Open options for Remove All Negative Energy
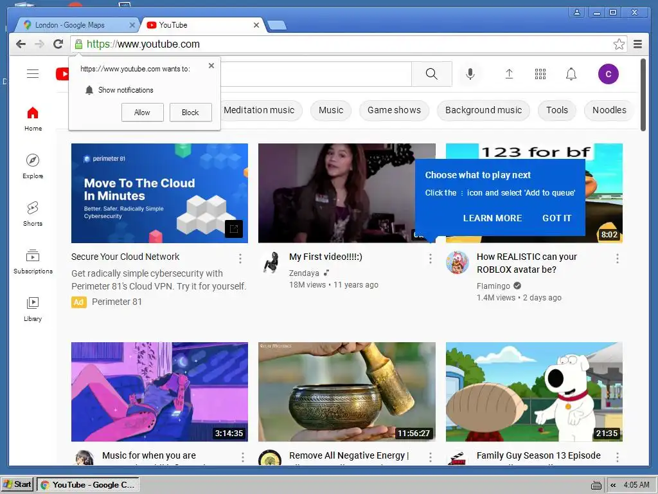This screenshot has width=658, height=494. click(x=430, y=457)
